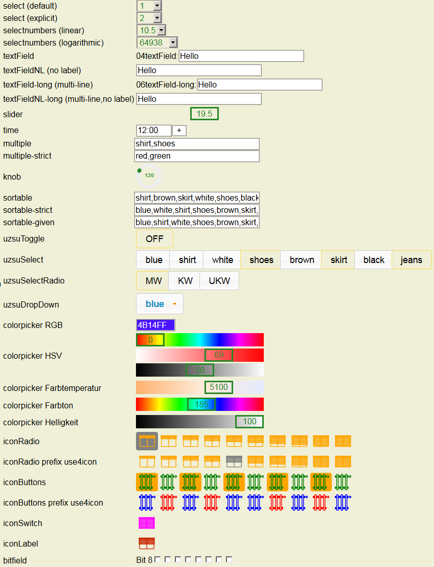
Task: Toggle the uzsuToggle OFF switch
Action: point(154,239)
